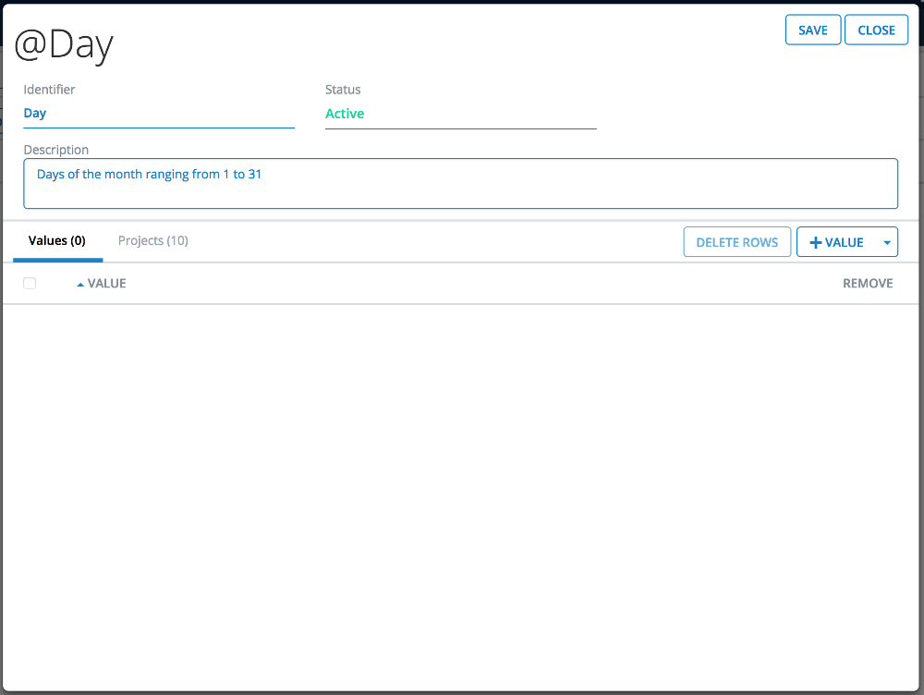Screen dimensions: 924x695
Task: Click the sort arrow icon beside VALUE
Action: [80, 285]
